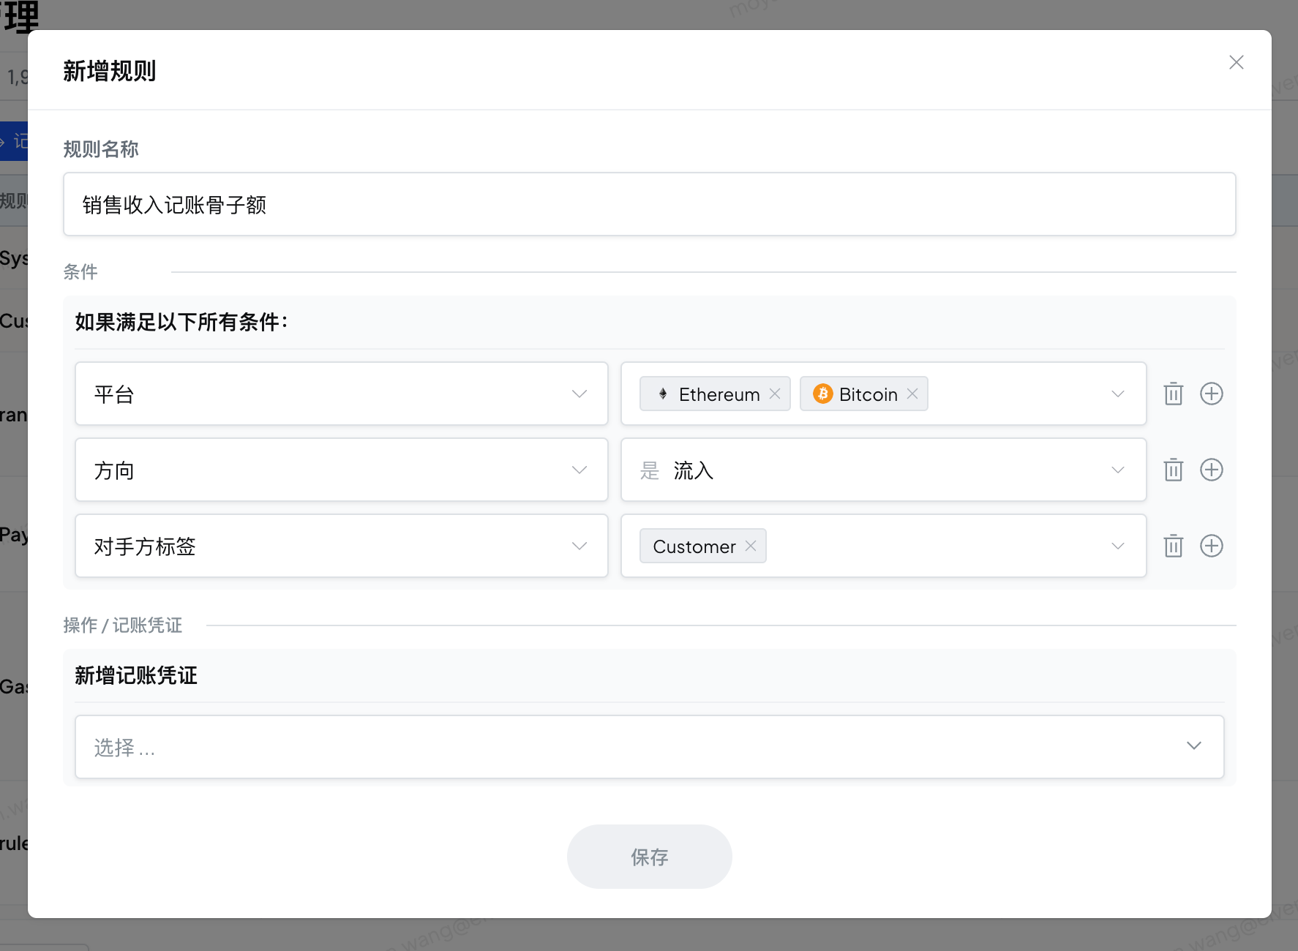
Task: Open the 对手方标签 condition type dropdown
Action: pos(341,546)
